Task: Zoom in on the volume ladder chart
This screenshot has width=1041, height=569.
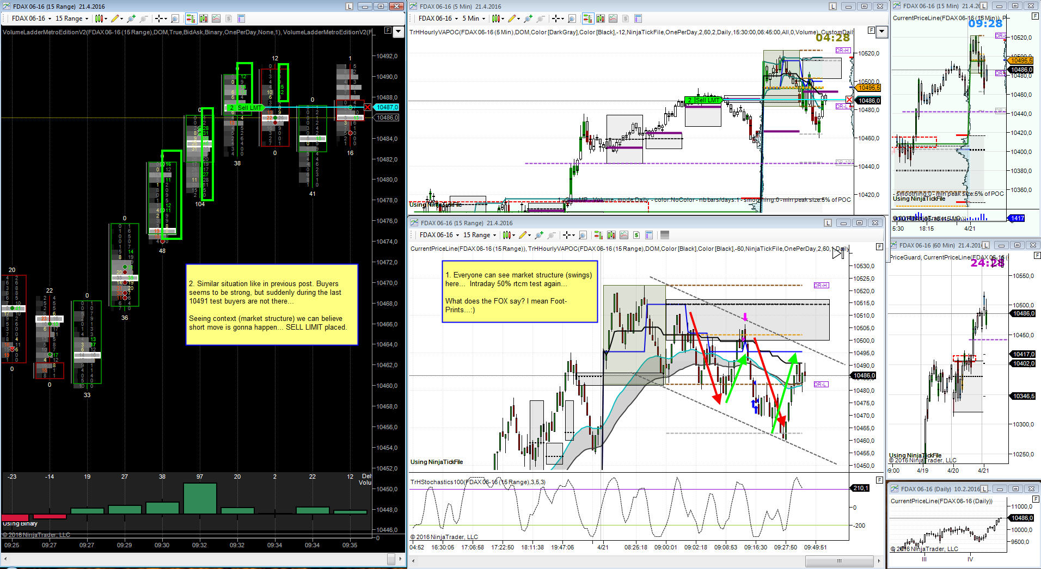Action: point(131,18)
